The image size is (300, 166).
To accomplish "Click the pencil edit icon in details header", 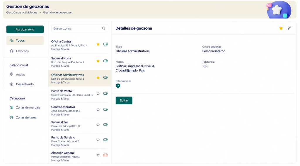I will [x=289, y=28].
